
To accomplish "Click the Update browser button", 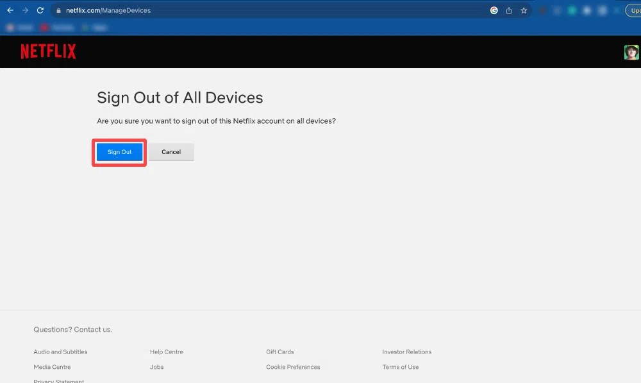I will point(635,10).
